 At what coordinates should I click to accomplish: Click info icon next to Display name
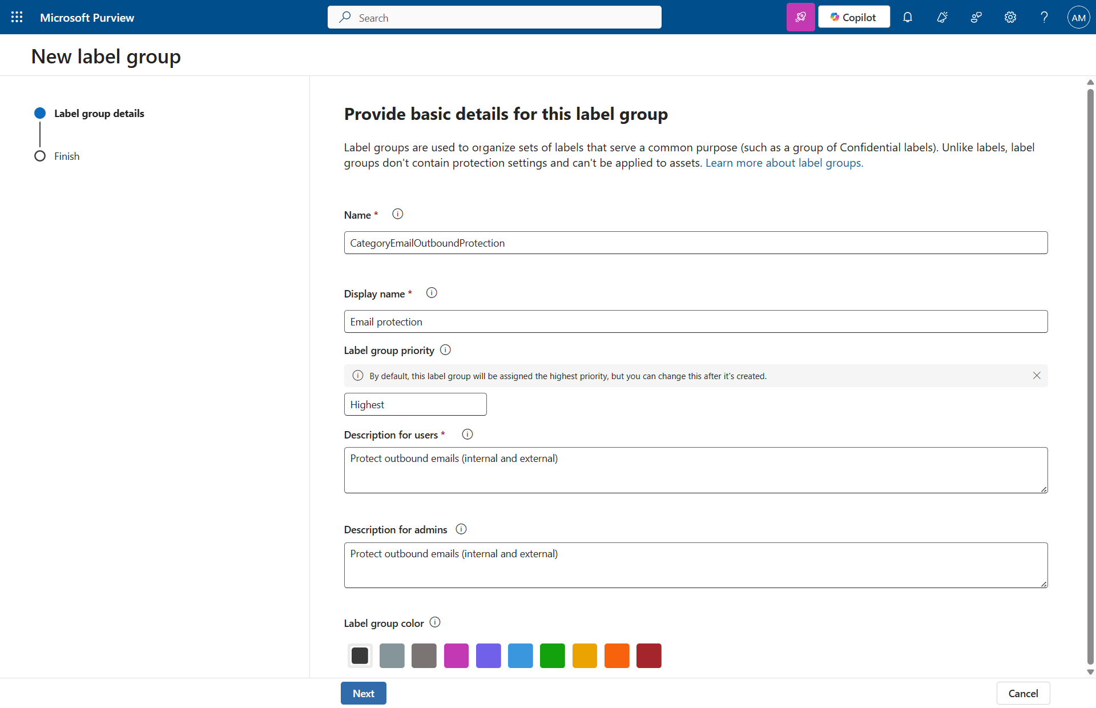point(432,293)
